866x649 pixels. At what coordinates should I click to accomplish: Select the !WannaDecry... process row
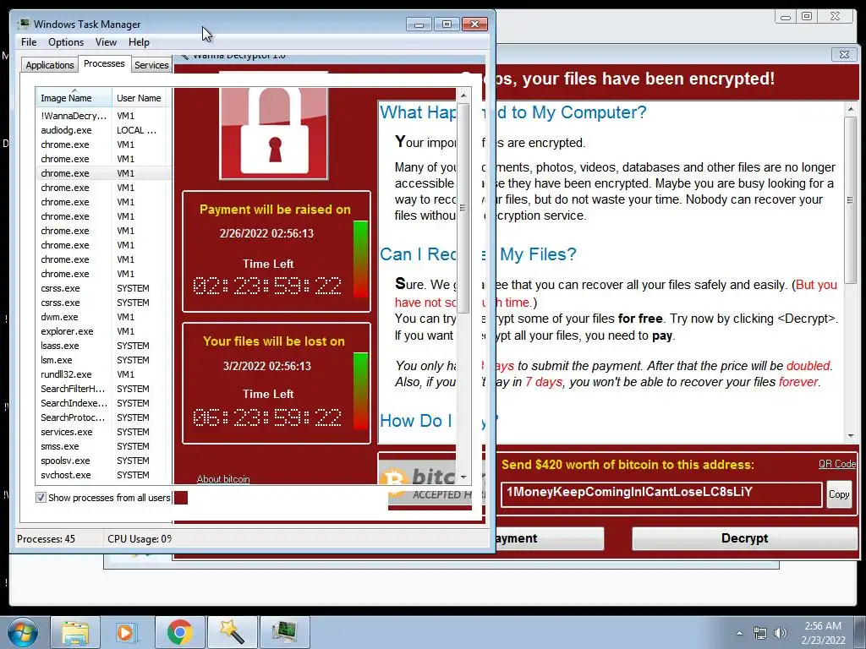coord(104,116)
